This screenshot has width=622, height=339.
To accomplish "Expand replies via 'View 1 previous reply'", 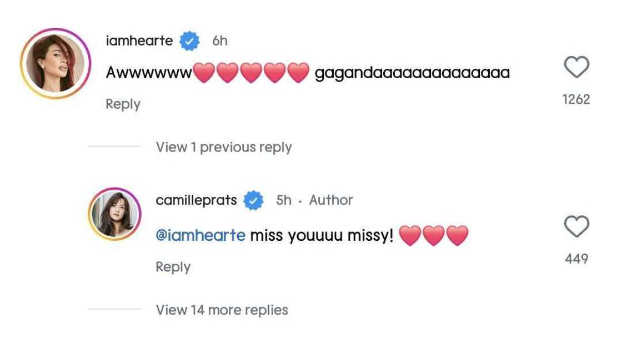I will pyautogui.click(x=224, y=146).
